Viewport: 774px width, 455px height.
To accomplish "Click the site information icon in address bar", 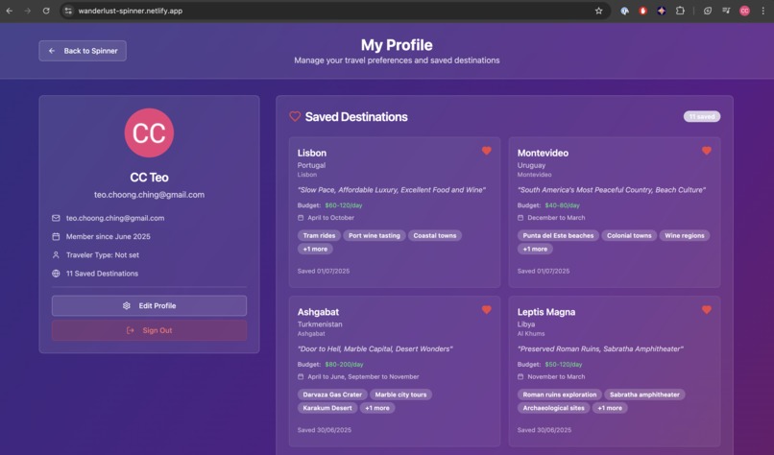I will pyautogui.click(x=68, y=11).
